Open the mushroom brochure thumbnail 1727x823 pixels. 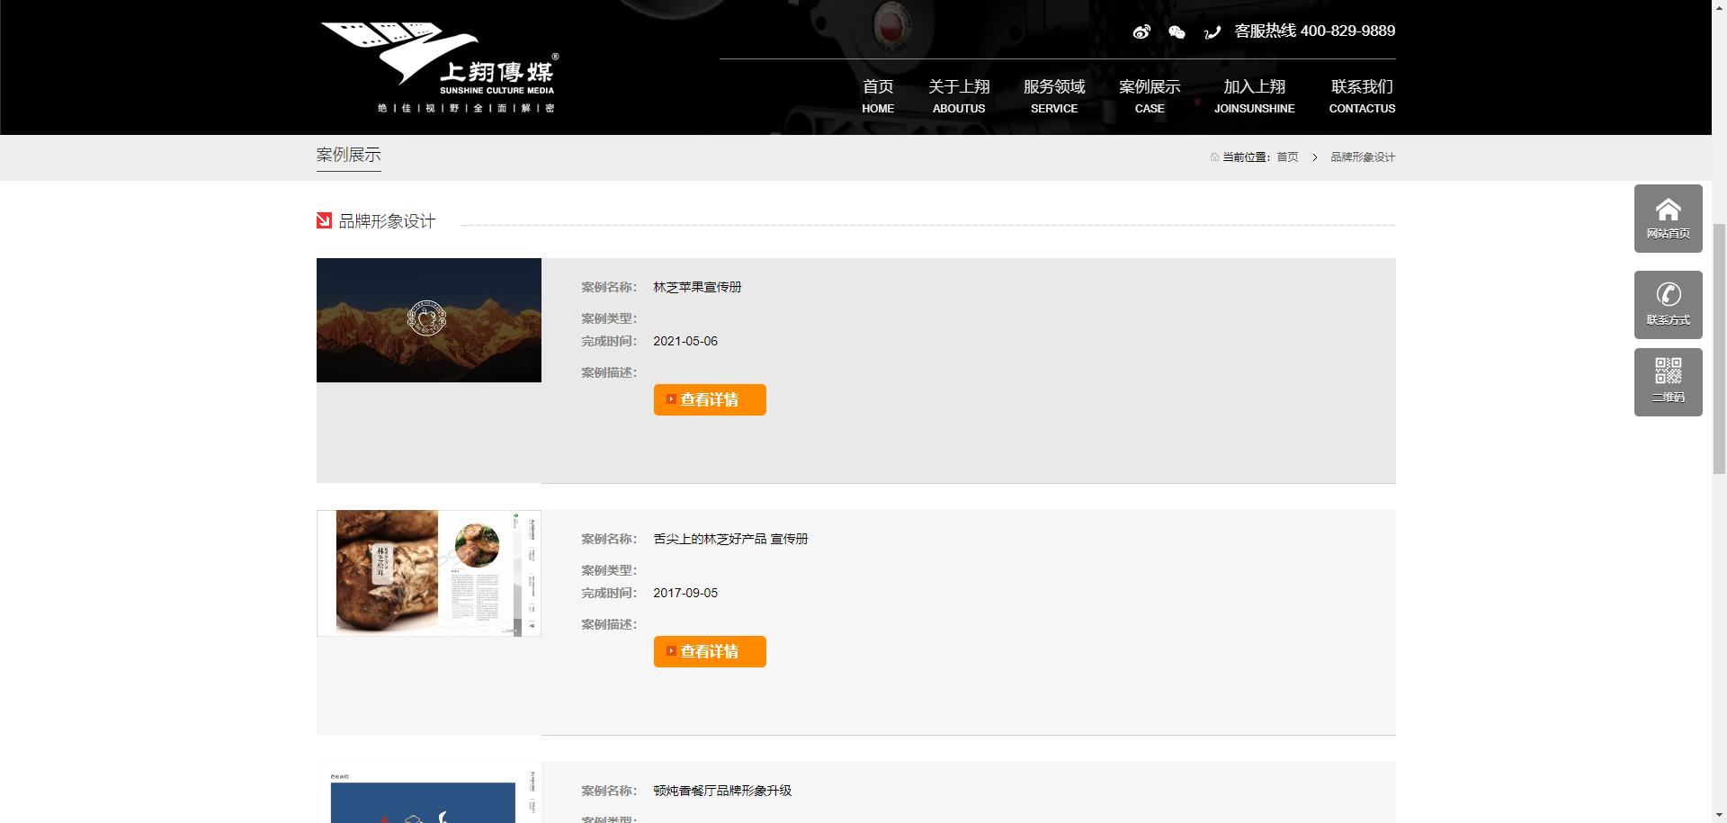pyautogui.click(x=429, y=573)
